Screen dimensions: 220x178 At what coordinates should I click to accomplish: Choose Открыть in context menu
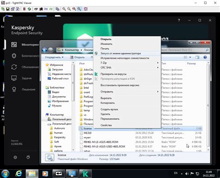click(x=127, y=39)
